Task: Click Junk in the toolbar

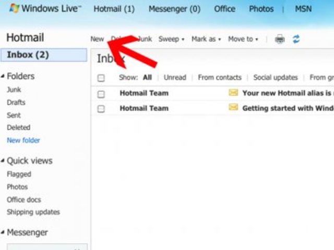Action: (x=145, y=39)
